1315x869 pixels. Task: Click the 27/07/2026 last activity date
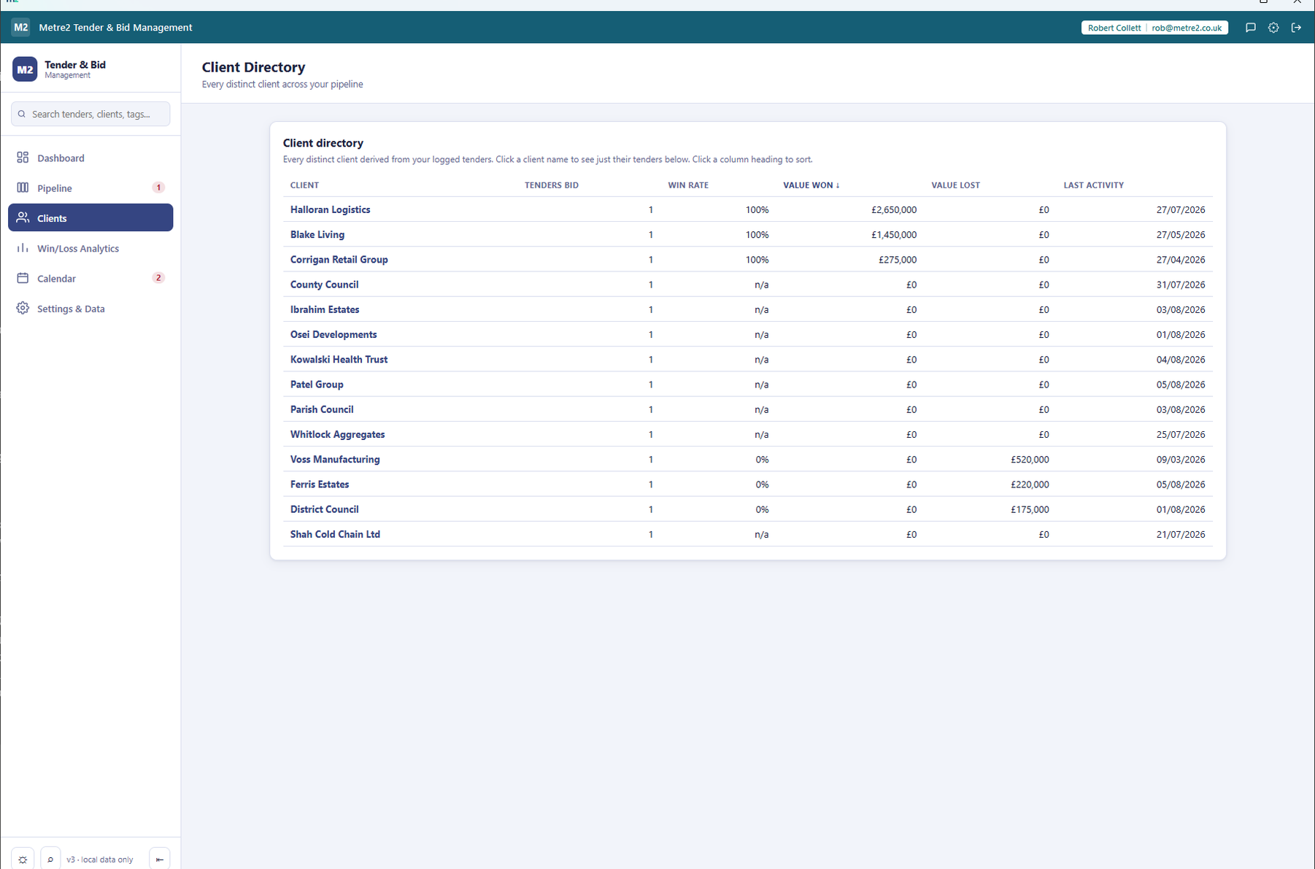click(1180, 210)
